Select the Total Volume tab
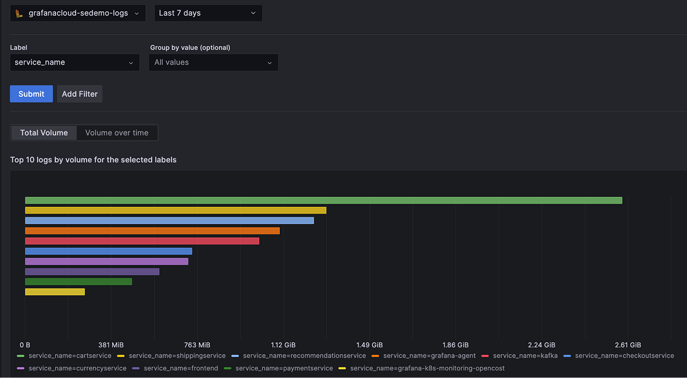Screen dimensions: 687x378 click(43, 133)
